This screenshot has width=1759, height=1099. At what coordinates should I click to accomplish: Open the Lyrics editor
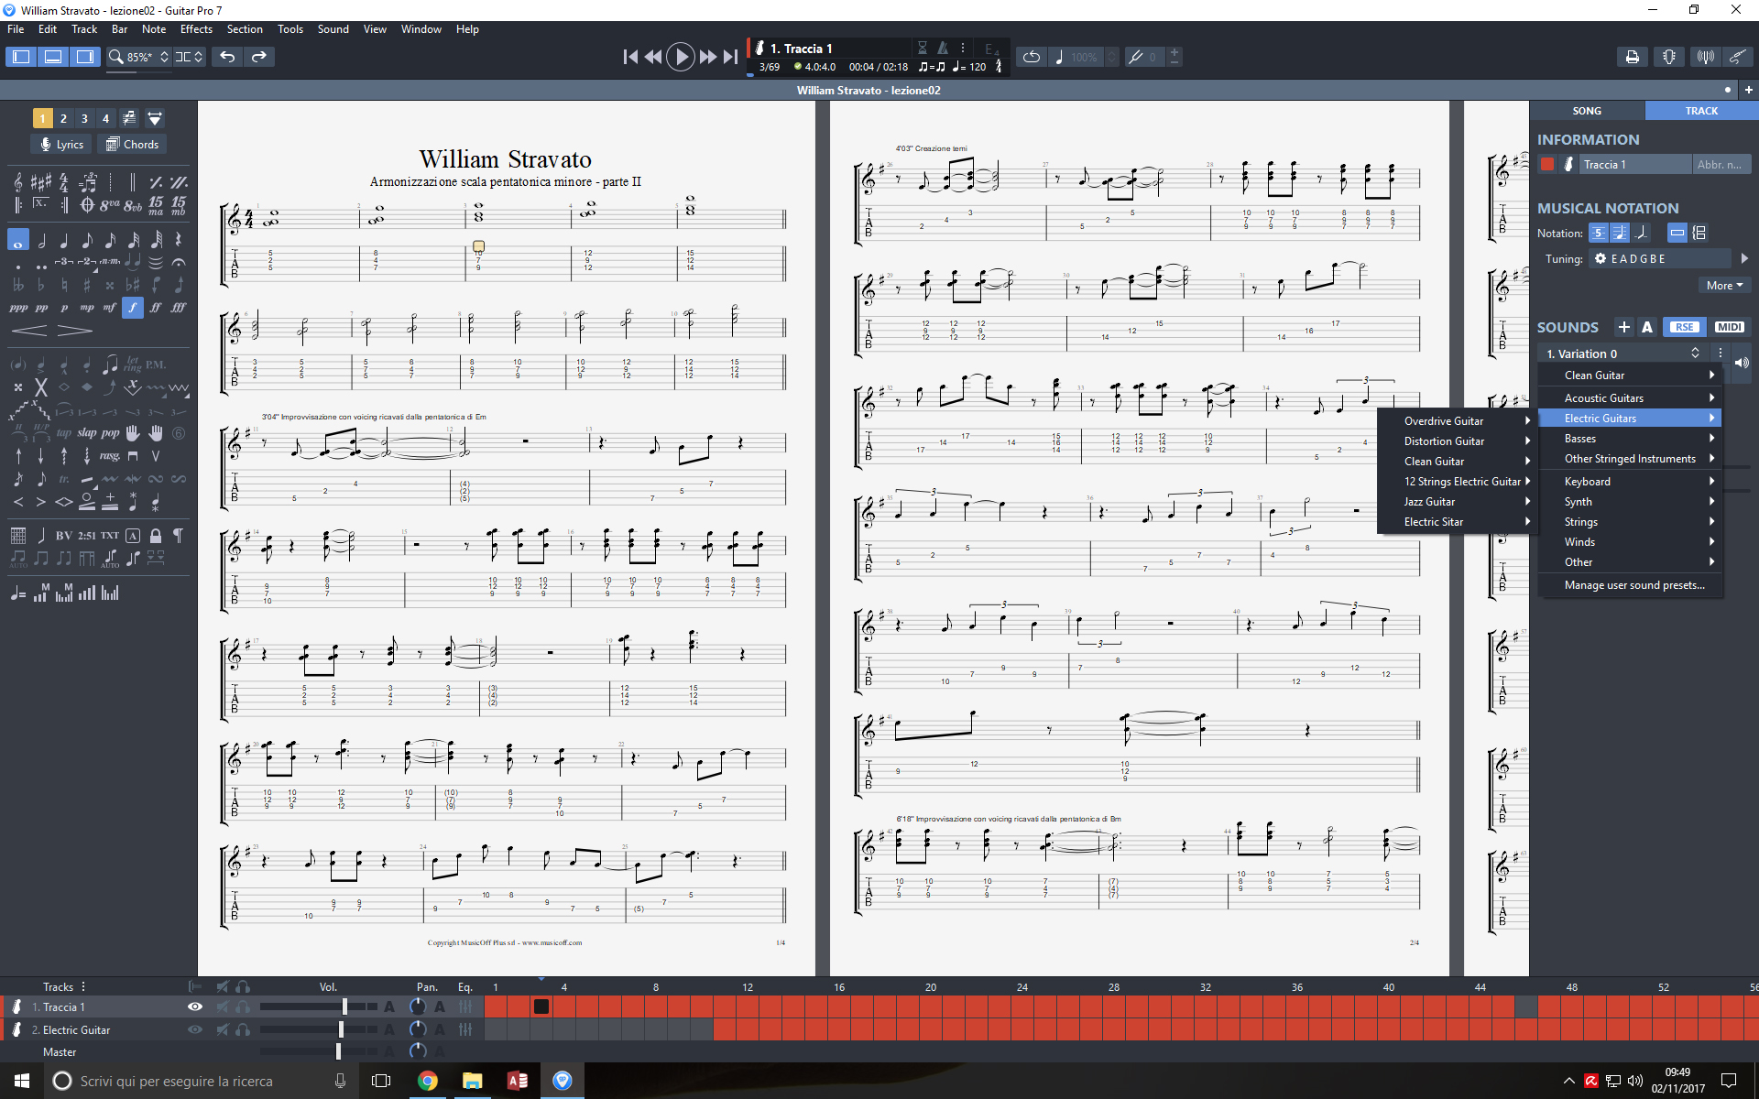[61, 144]
